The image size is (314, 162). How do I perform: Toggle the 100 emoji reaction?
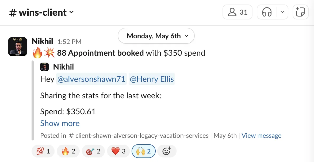click(x=43, y=151)
